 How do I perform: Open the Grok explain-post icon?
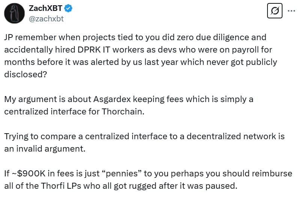[274, 12]
